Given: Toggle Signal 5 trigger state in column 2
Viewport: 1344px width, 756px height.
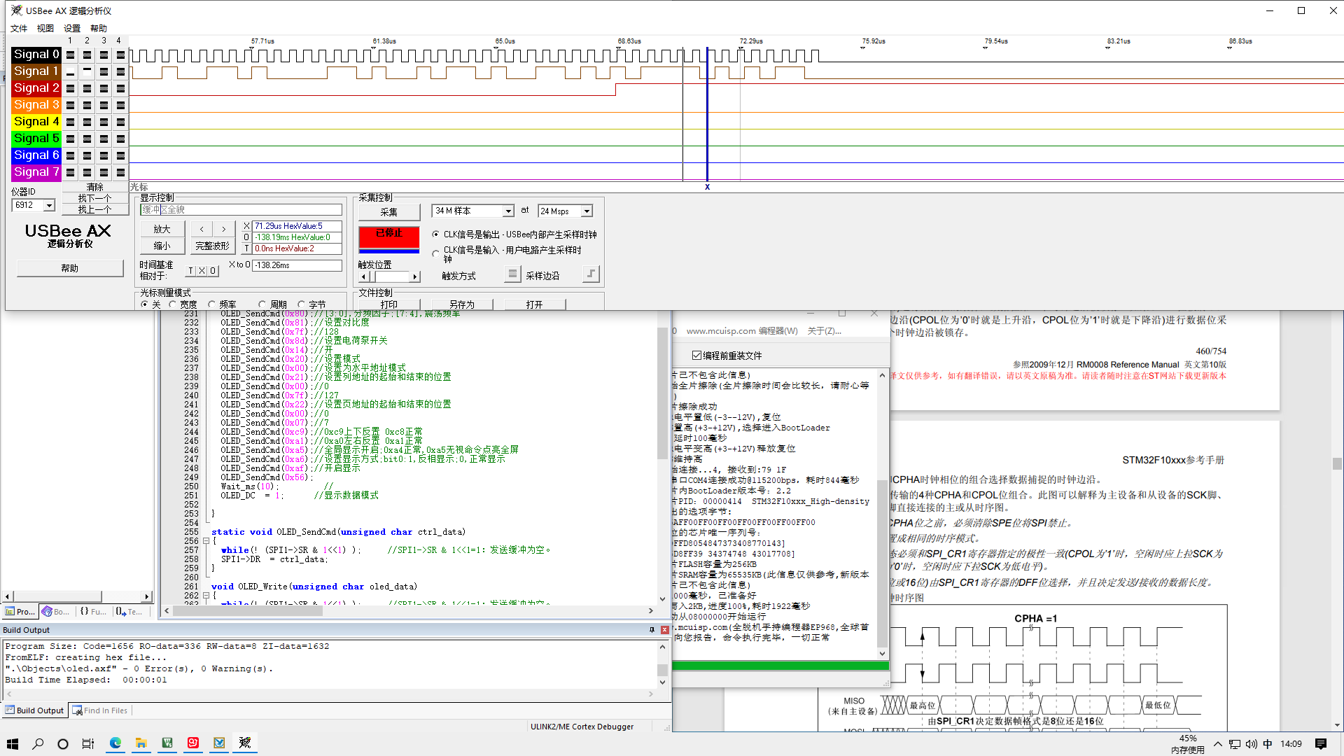Looking at the screenshot, I should pyautogui.click(x=87, y=139).
